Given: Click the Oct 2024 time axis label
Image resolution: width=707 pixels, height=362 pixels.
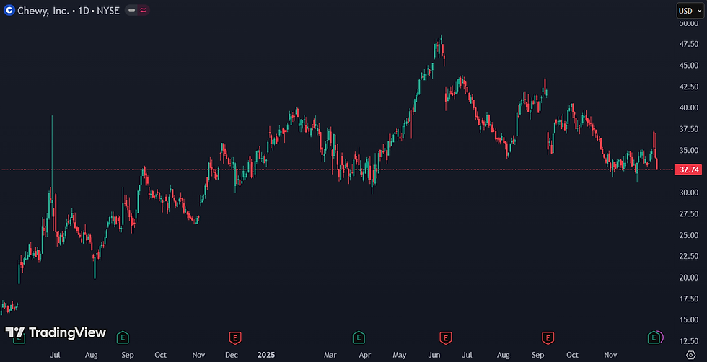Looking at the screenshot, I should 160,355.
